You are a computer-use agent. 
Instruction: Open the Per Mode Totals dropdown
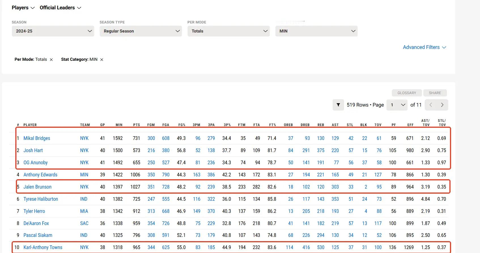point(229,31)
